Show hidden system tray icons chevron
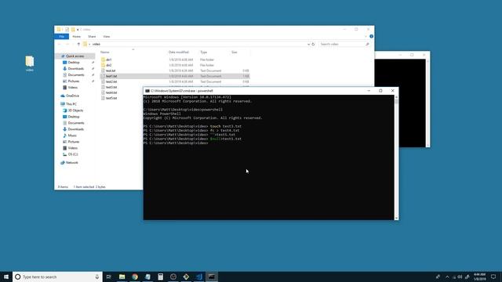The height and width of the screenshot is (282, 502). tap(447, 277)
